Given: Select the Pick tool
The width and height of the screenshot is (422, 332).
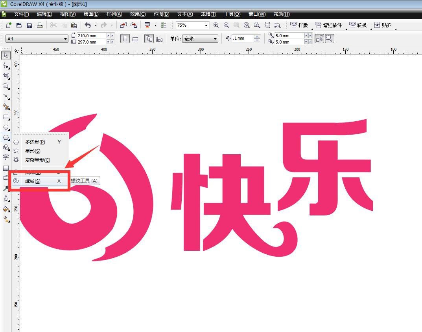Looking at the screenshot, I should pos(6,55).
